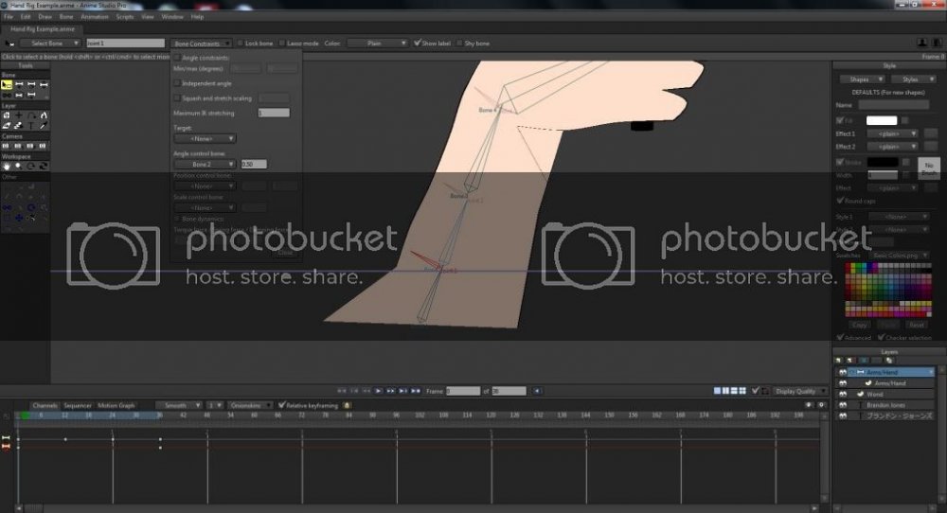Open the Smooth interpolation dropdown
This screenshot has height=513, width=947.
[179, 405]
